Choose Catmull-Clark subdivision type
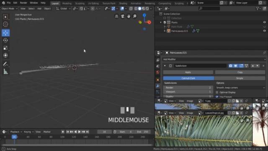268x151 pixels. coord(188,78)
